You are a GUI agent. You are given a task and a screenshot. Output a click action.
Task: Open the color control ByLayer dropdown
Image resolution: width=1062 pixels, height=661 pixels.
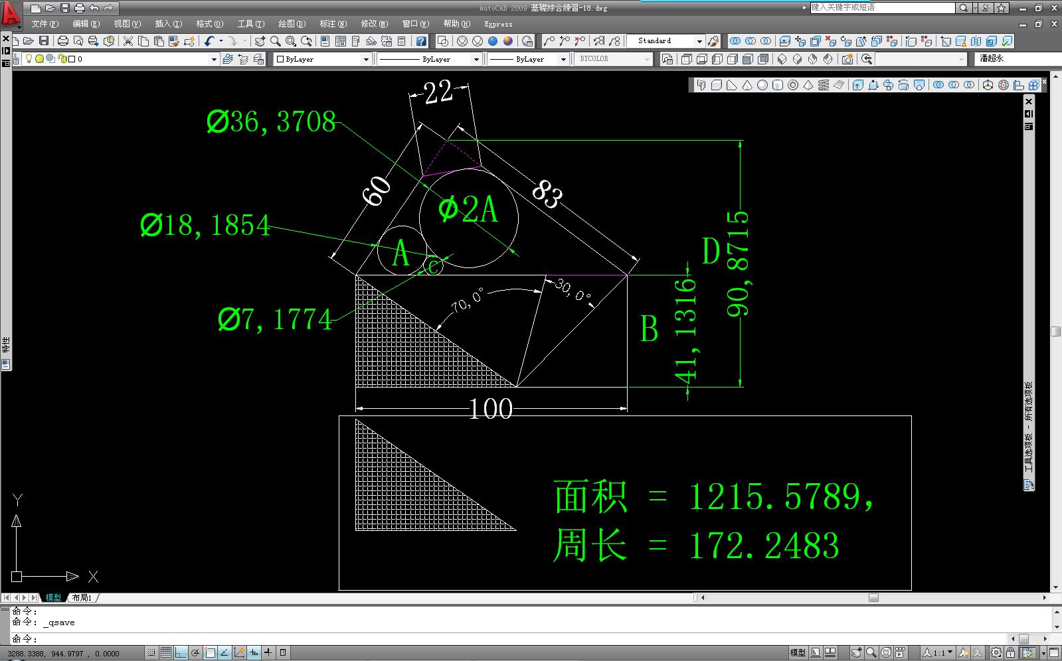365,59
